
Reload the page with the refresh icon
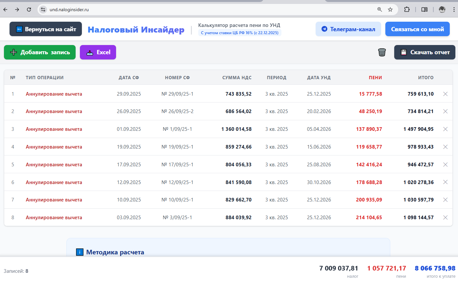pyautogui.click(x=29, y=10)
